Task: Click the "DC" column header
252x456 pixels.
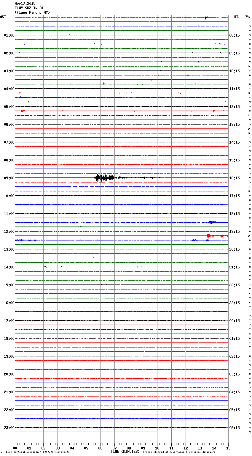Action: 246,16
